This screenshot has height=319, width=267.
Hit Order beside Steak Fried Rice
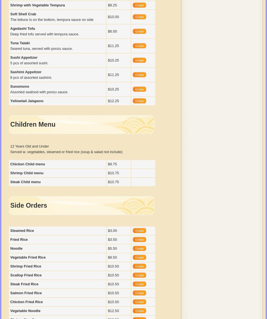pos(139,284)
